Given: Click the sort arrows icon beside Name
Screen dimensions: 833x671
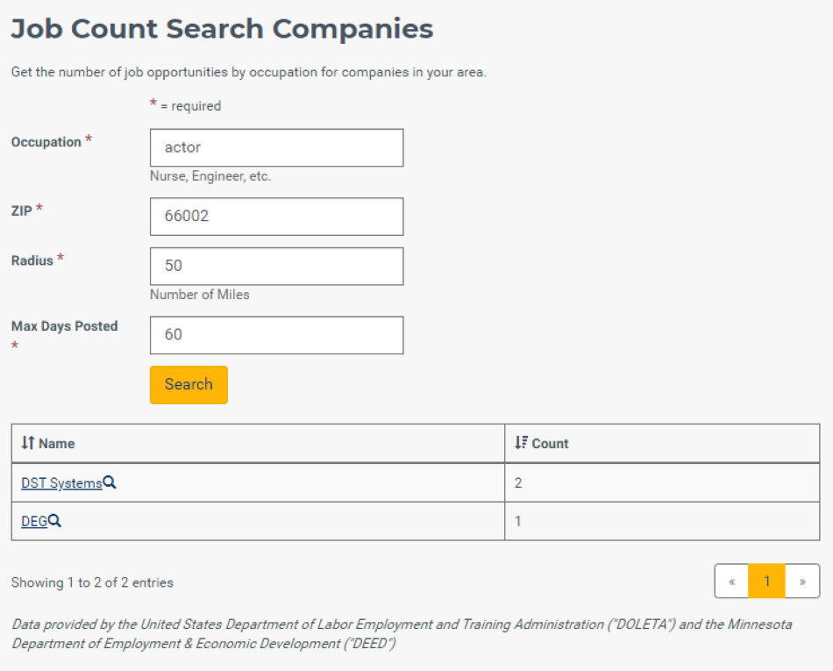Looking at the screenshot, I should pos(28,443).
